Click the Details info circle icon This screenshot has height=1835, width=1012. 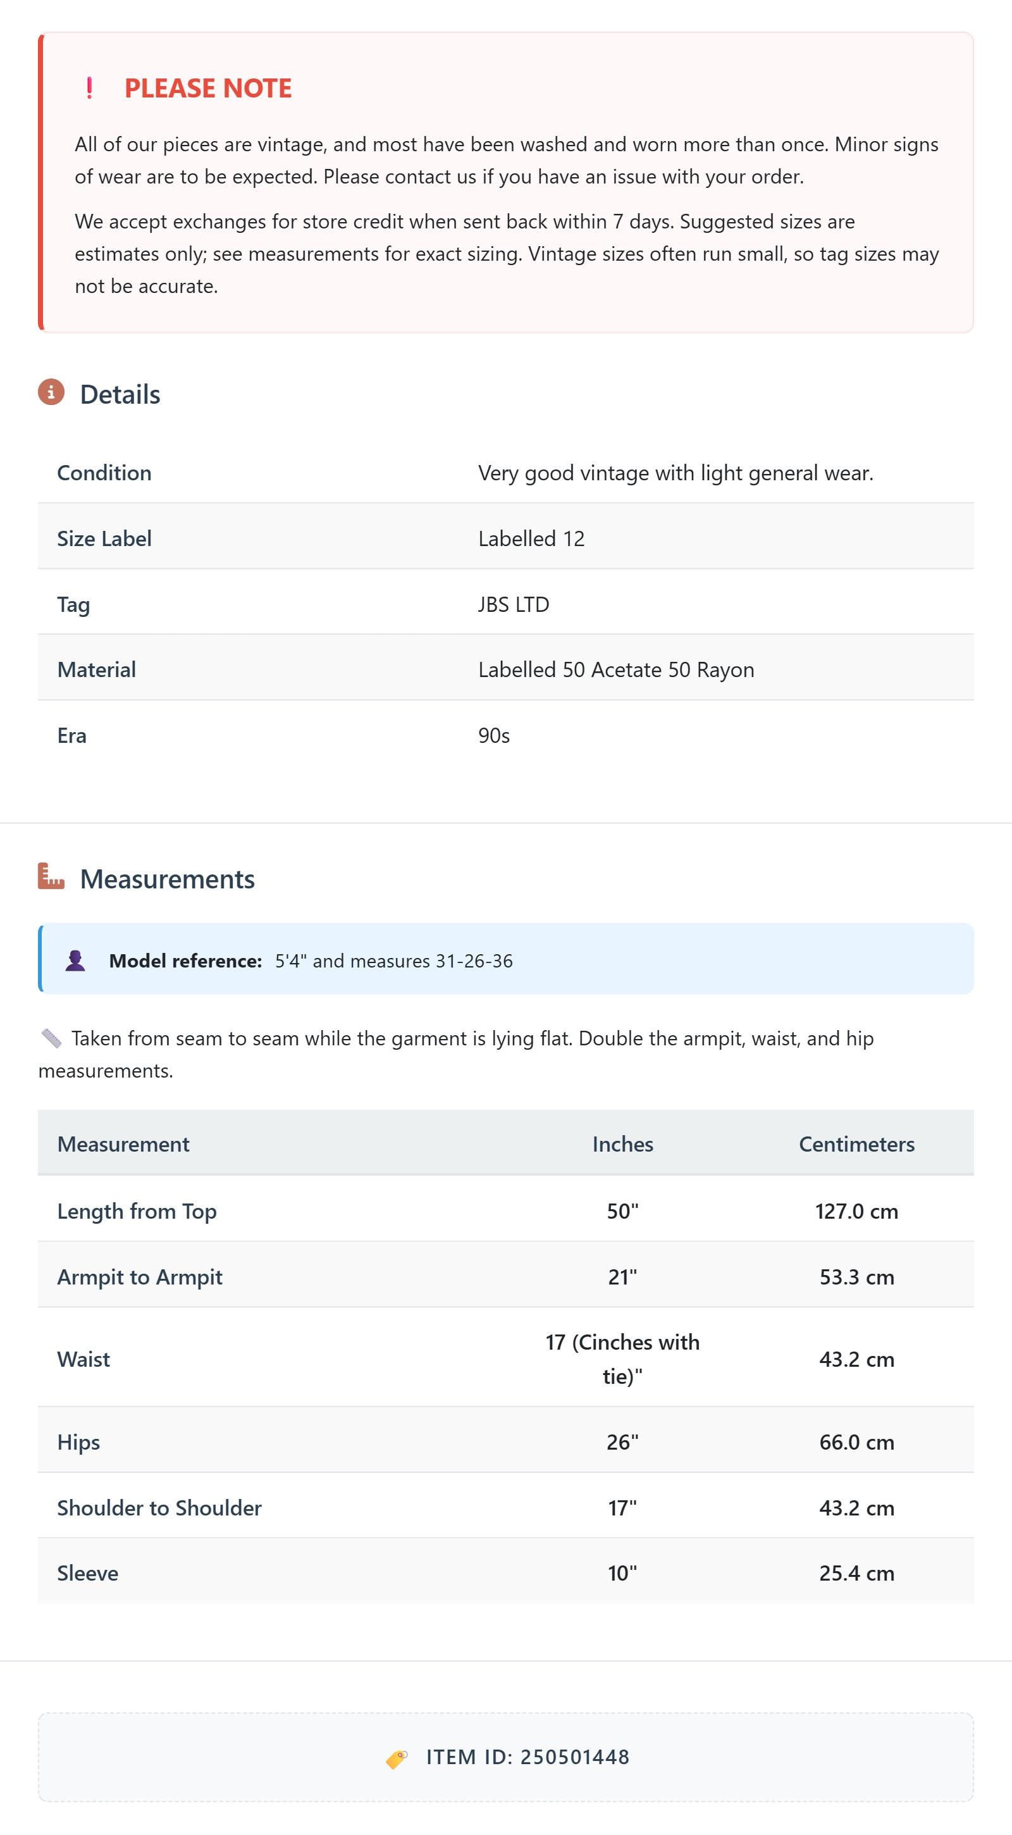tap(51, 392)
